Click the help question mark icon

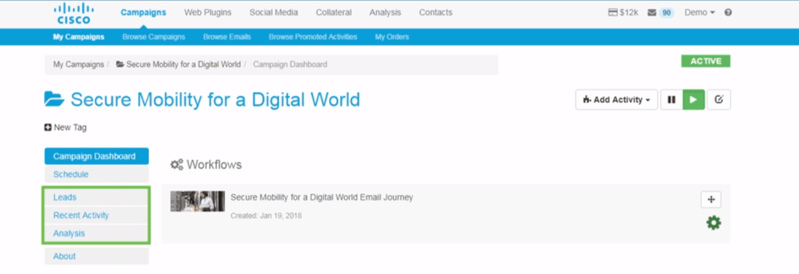[x=728, y=12]
